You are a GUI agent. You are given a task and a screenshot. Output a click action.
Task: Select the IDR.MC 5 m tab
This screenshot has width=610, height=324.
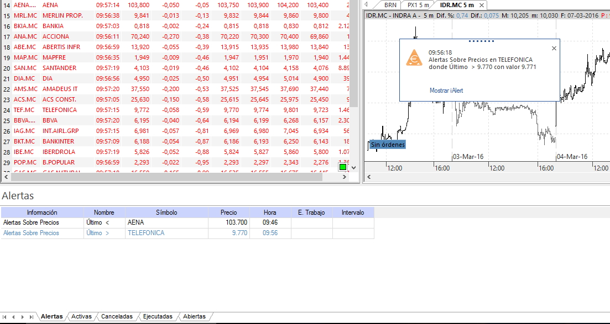(457, 5)
